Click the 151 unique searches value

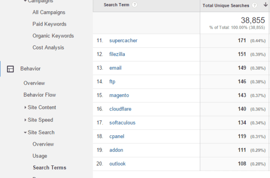click(x=242, y=54)
